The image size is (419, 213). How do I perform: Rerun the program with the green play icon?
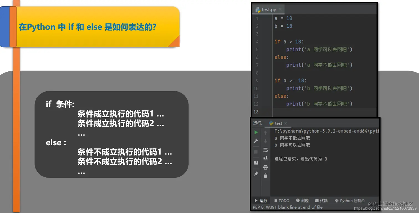(256, 132)
